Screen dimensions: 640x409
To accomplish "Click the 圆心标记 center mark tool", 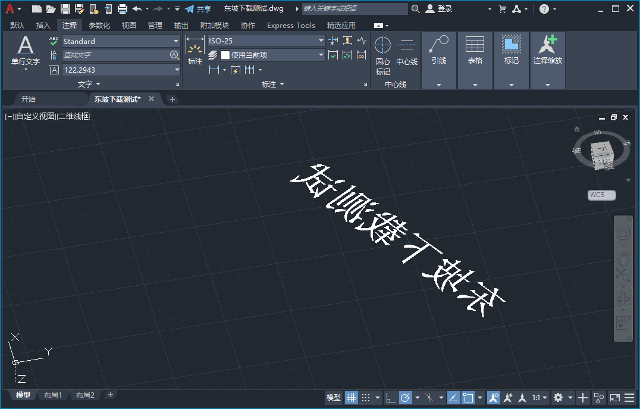I will coord(383,55).
